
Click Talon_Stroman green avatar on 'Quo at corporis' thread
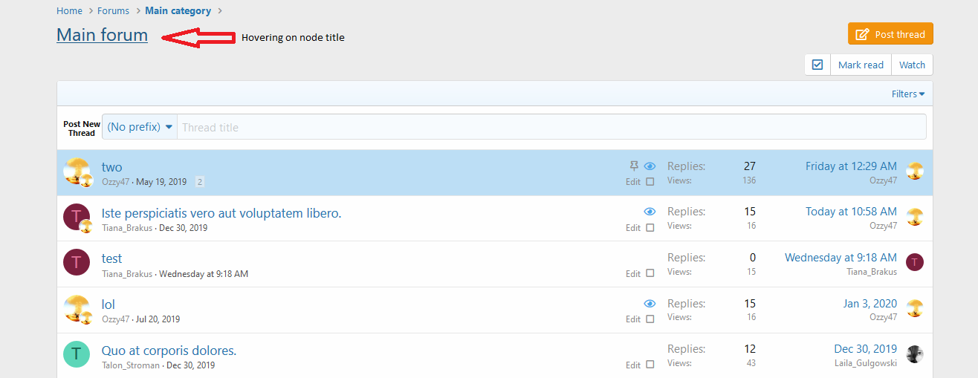click(77, 354)
